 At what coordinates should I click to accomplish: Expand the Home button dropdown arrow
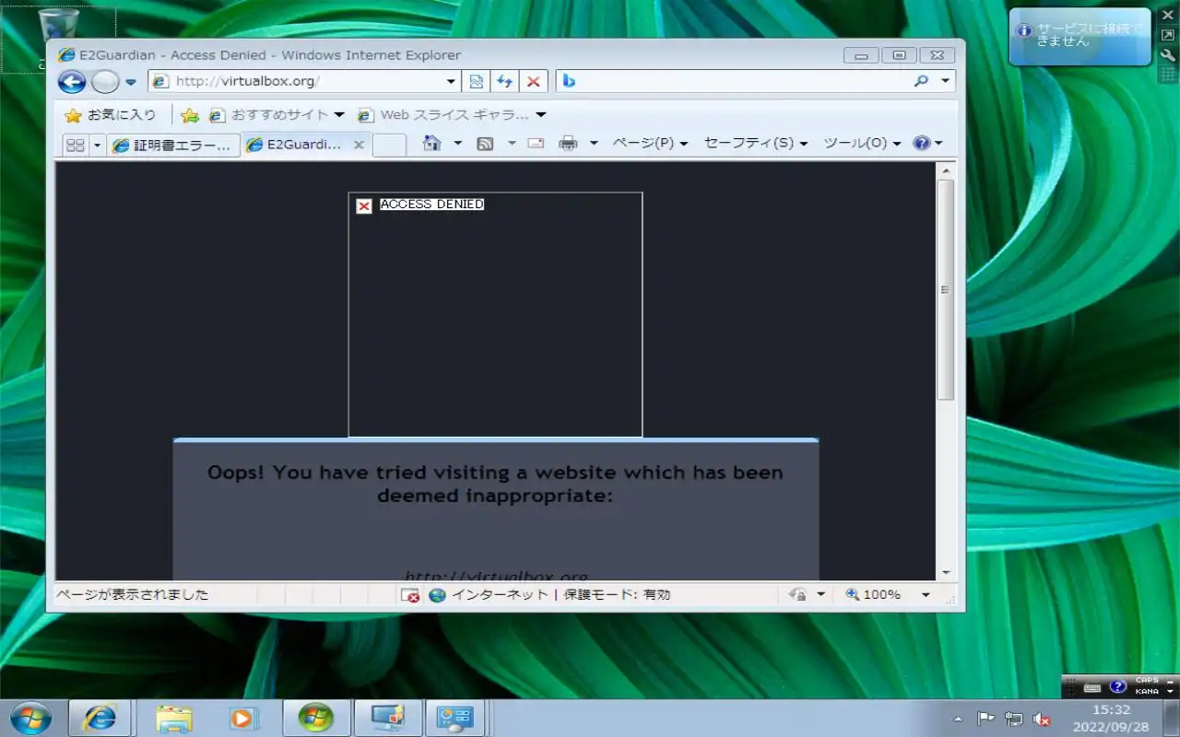pos(457,143)
